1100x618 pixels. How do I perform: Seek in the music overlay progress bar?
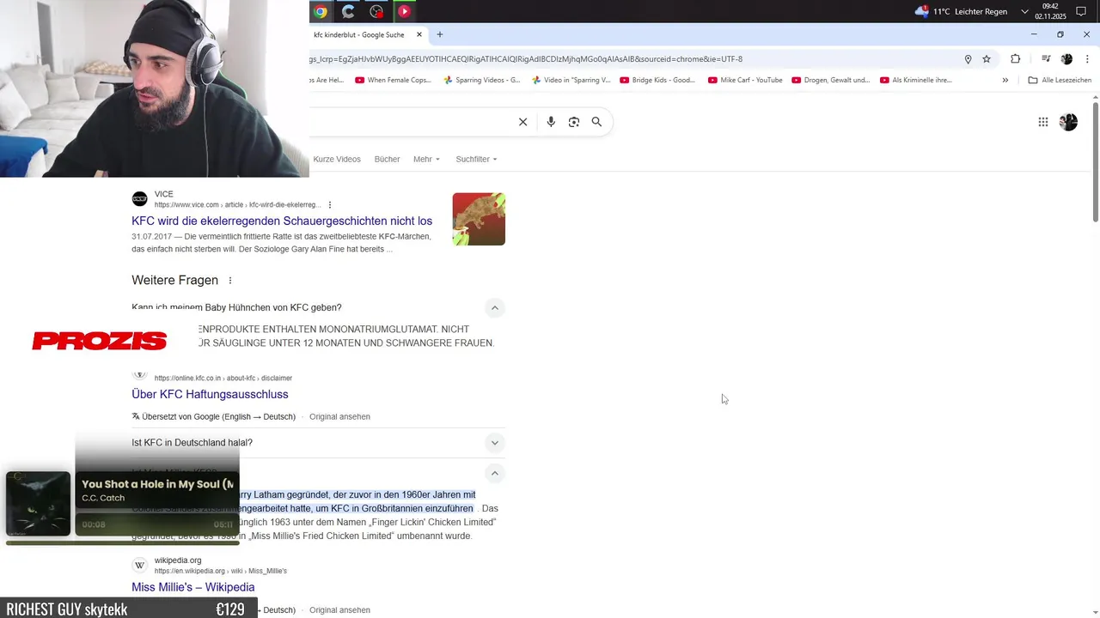pyautogui.click(x=123, y=542)
